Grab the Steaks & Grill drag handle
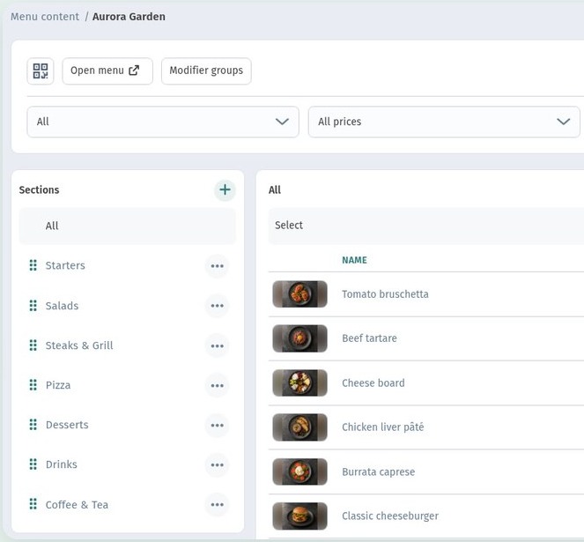This screenshot has height=542, width=584. [x=33, y=345]
